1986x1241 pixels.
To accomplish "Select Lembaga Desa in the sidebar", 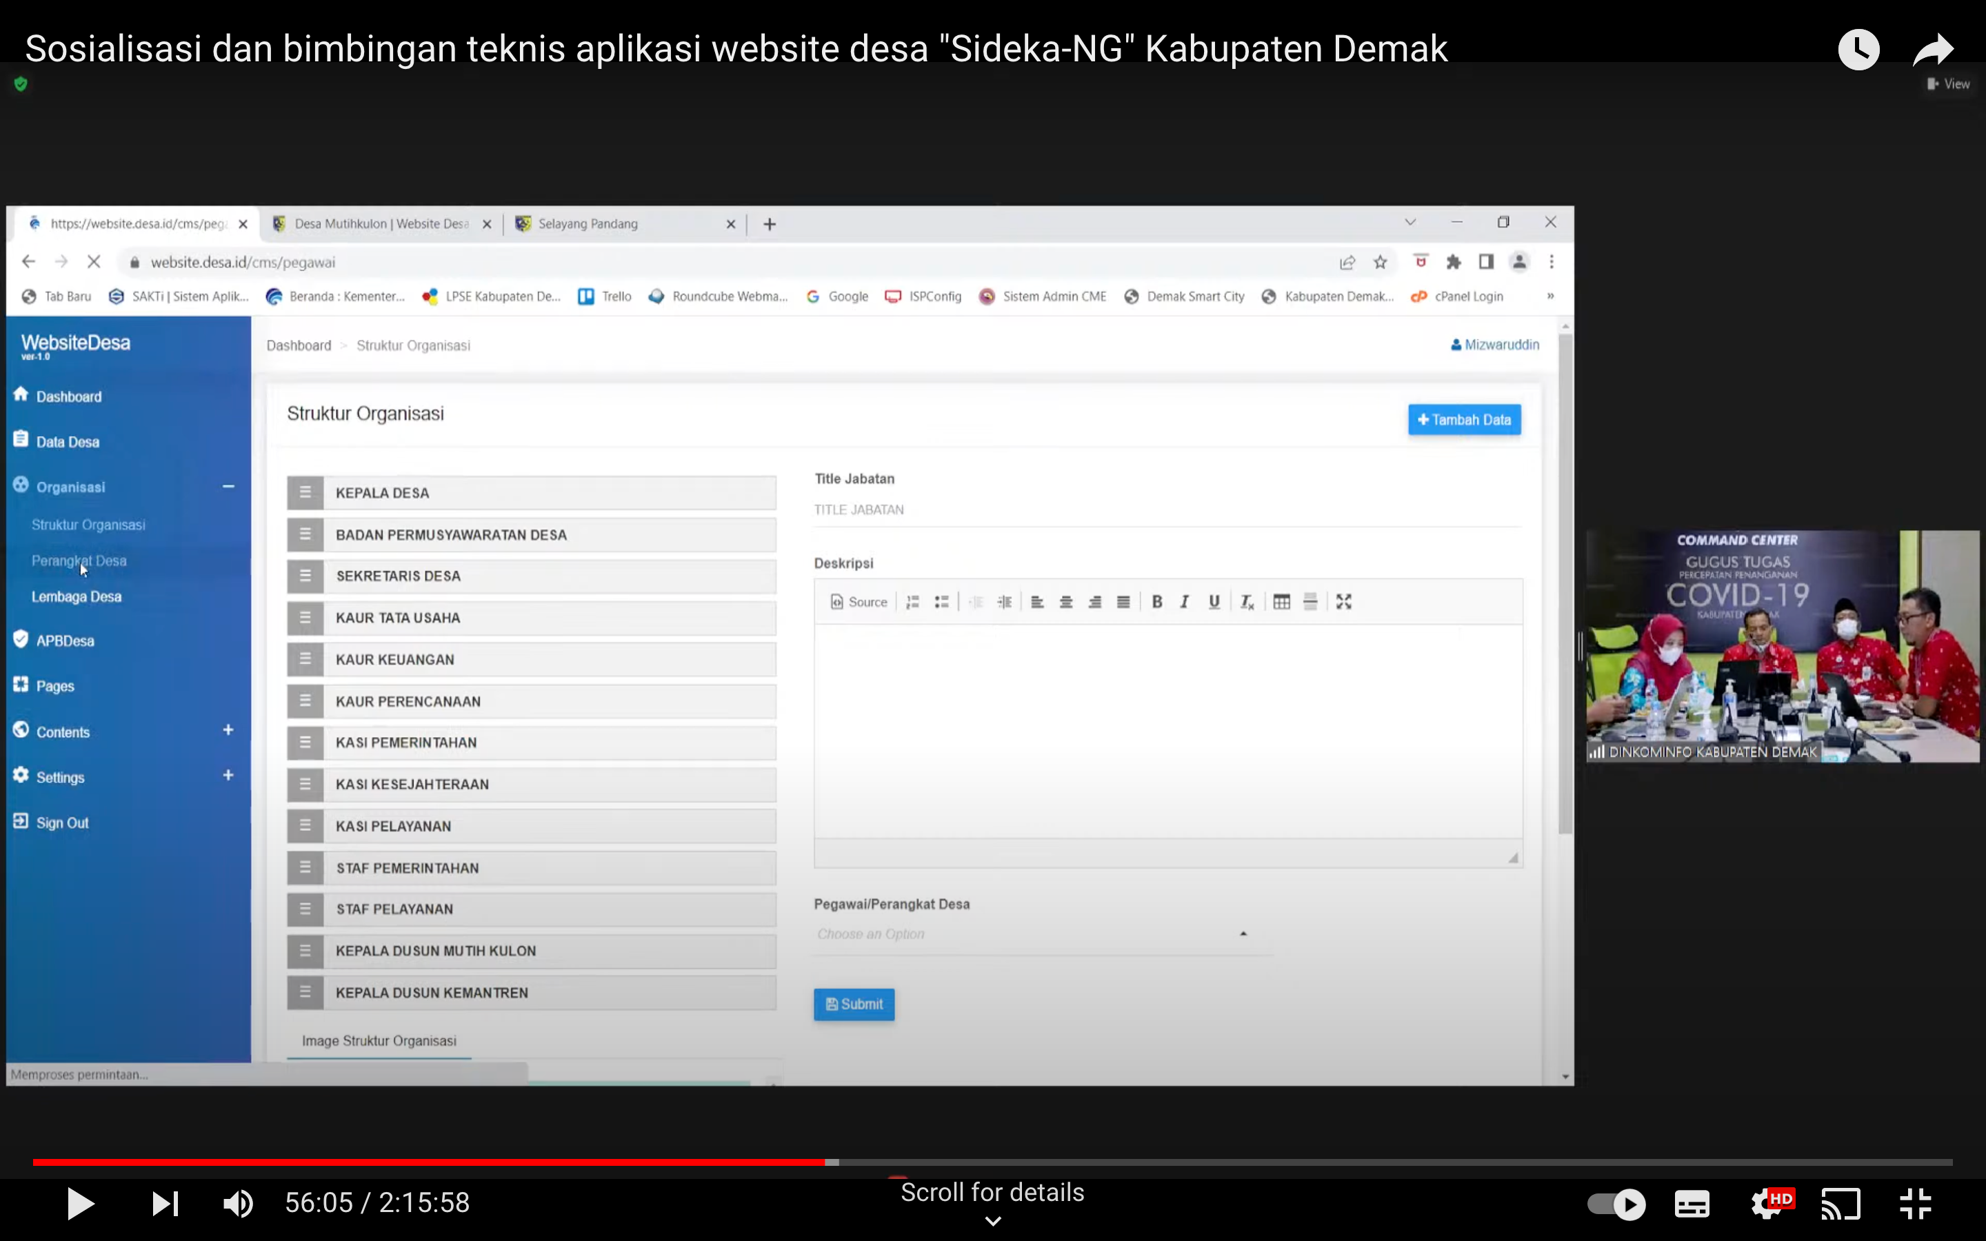I will pos(77,596).
